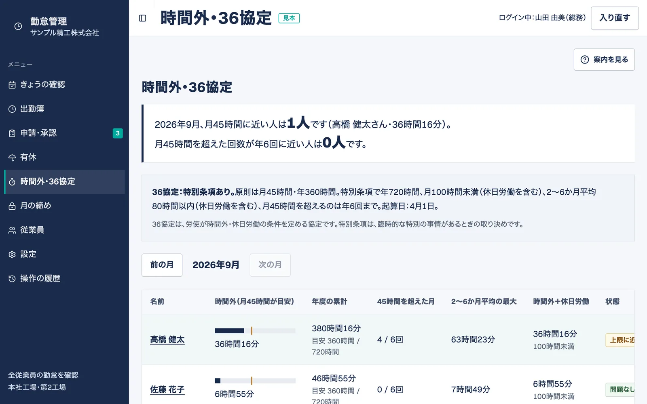Click the clock logo icon beside 勤怠管理
This screenshot has height=404, width=647.
click(18, 26)
